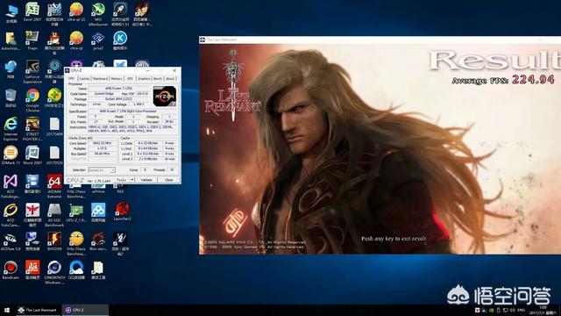Open Fritz Chess Benchmark with yellow icon
This screenshot has width=561, height=316.
(76, 244)
